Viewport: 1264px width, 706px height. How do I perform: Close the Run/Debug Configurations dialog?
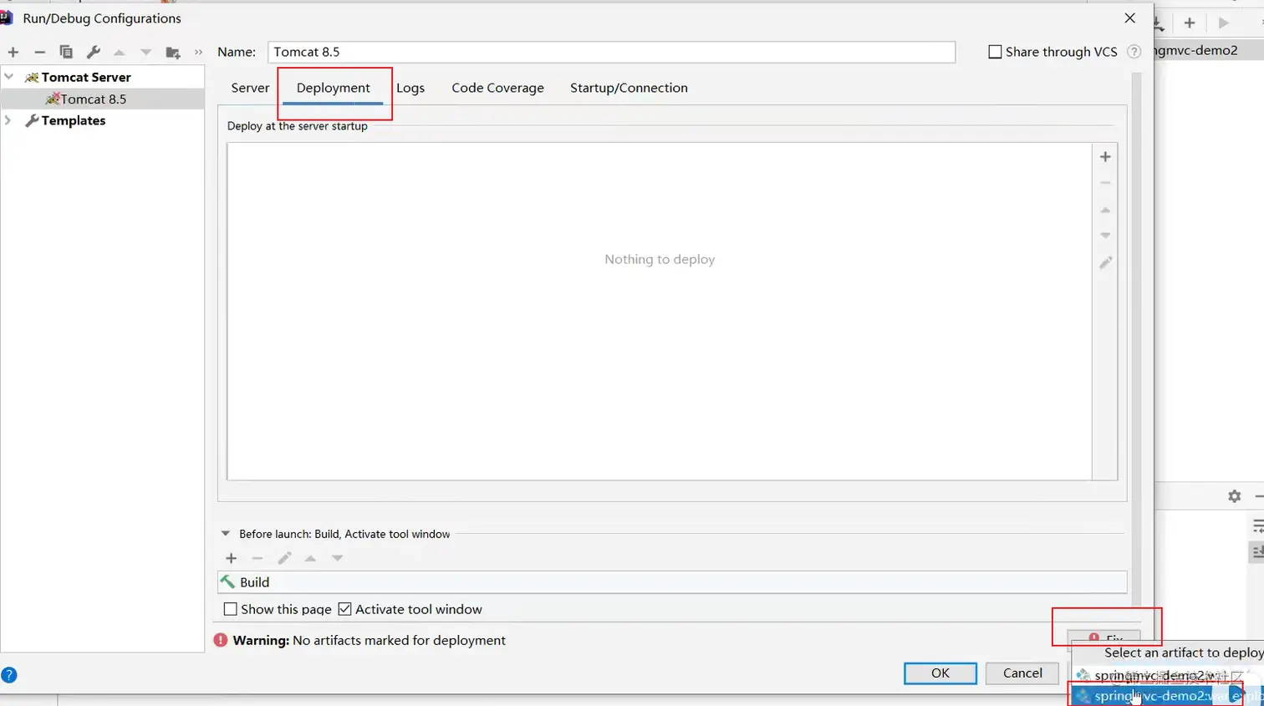pos(1129,18)
